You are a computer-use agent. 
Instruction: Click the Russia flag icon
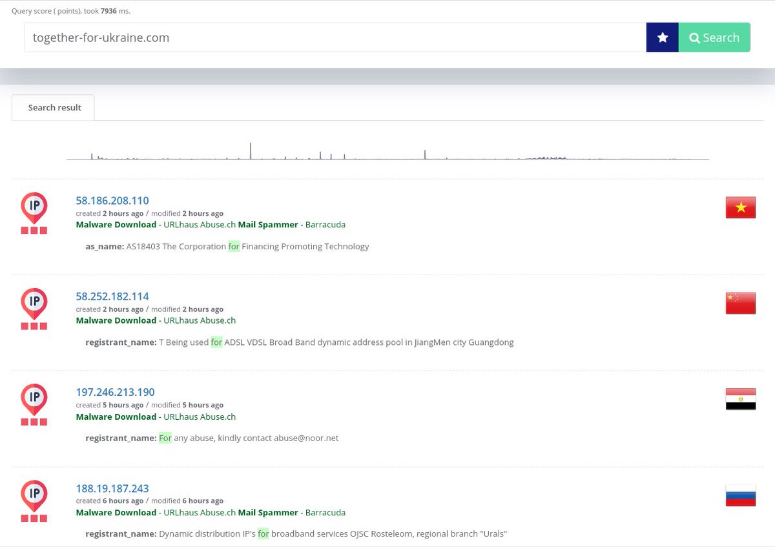pyautogui.click(x=741, y=495)
